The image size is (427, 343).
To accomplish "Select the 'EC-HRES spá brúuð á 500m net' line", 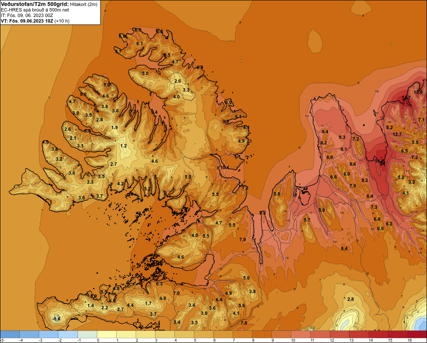I will [35, 10].
